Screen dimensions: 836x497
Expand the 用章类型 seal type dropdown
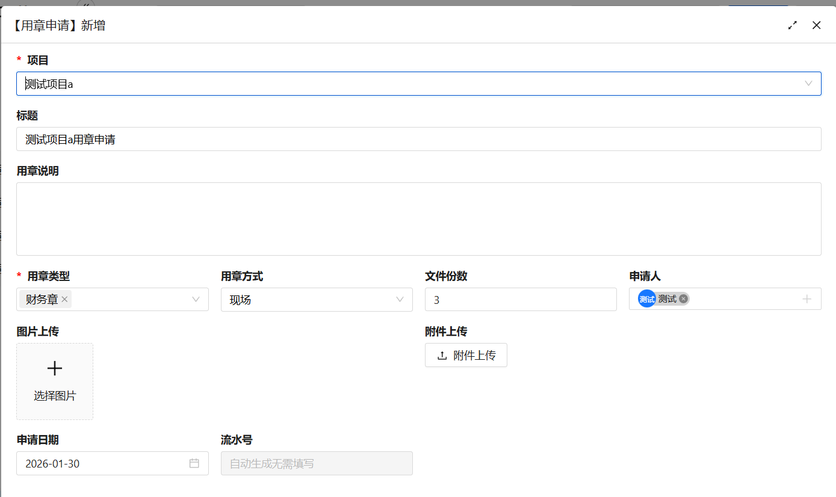tap(195, 299)
